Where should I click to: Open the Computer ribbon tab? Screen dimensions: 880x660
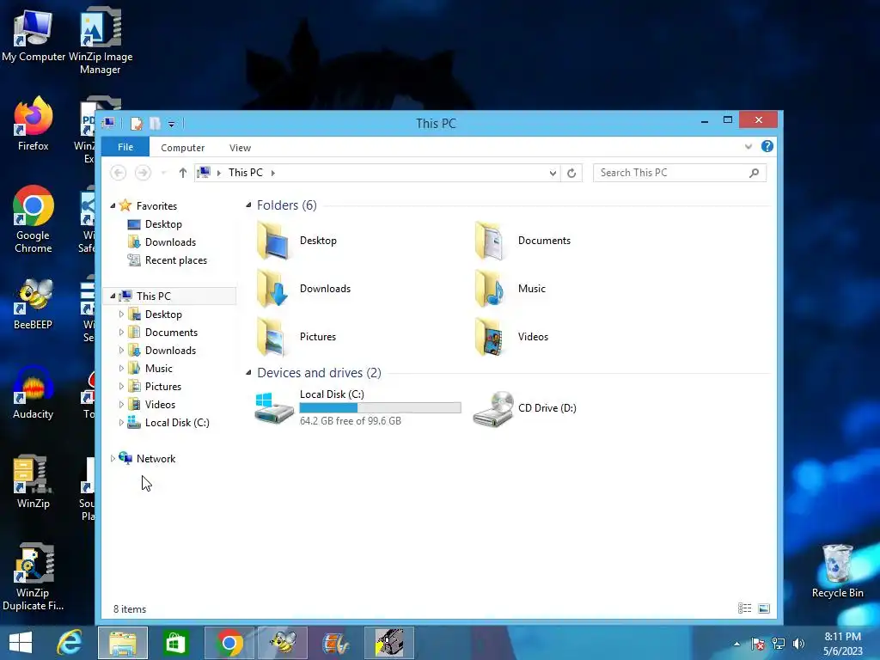click(x=182, y=148)
